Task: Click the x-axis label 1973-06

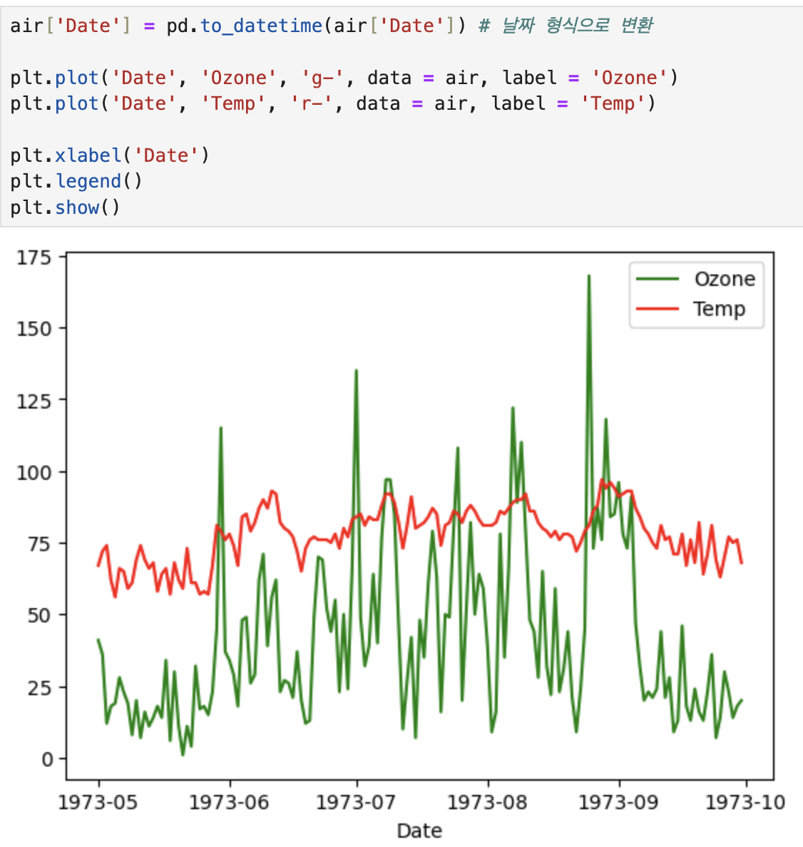Action: (229, 802)
